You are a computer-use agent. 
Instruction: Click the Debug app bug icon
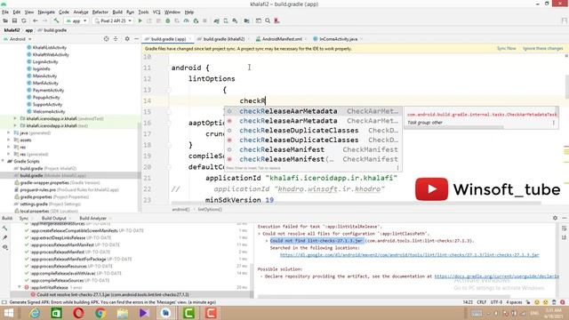coord(168,21)
